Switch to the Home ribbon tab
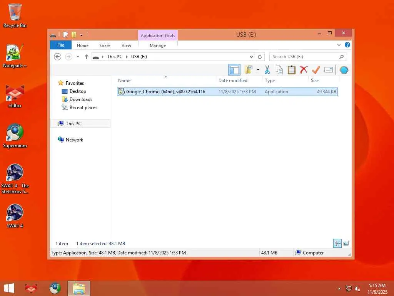Image resolution: width=394 pixels, height=296 pixels. coord(83,45)
